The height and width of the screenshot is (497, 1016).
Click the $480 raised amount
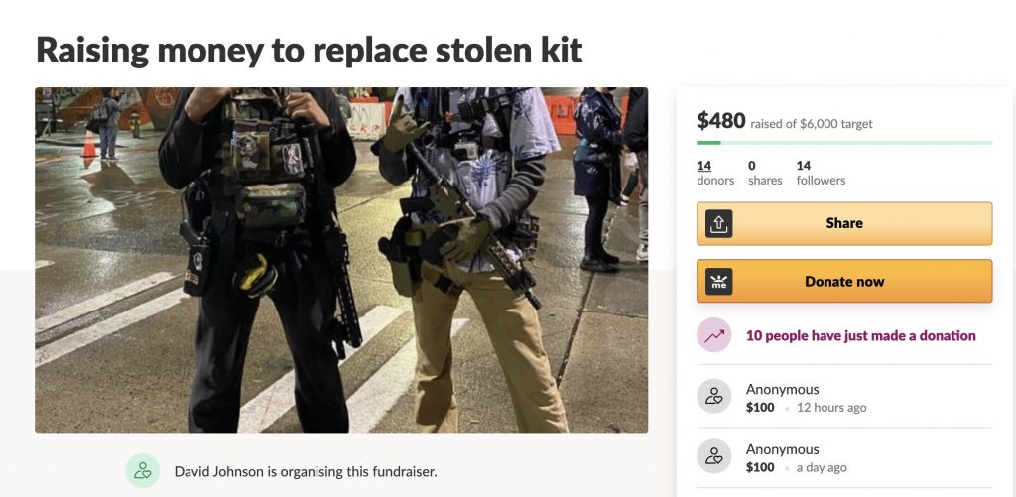point(720,120)
